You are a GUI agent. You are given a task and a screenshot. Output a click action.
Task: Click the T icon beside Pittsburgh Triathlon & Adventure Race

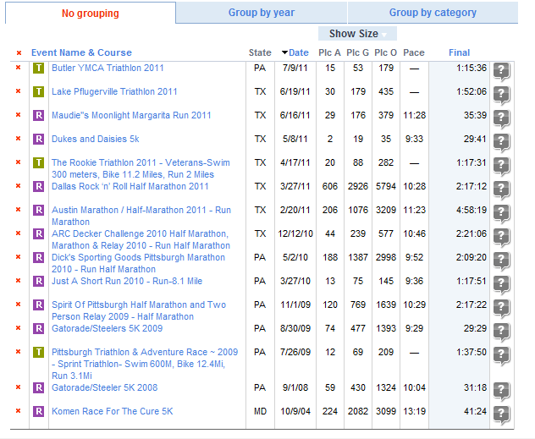[x=39, y=352]
